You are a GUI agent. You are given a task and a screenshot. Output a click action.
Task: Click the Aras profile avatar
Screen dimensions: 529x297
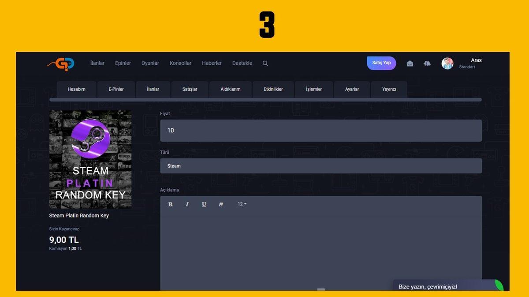(447, 63)
